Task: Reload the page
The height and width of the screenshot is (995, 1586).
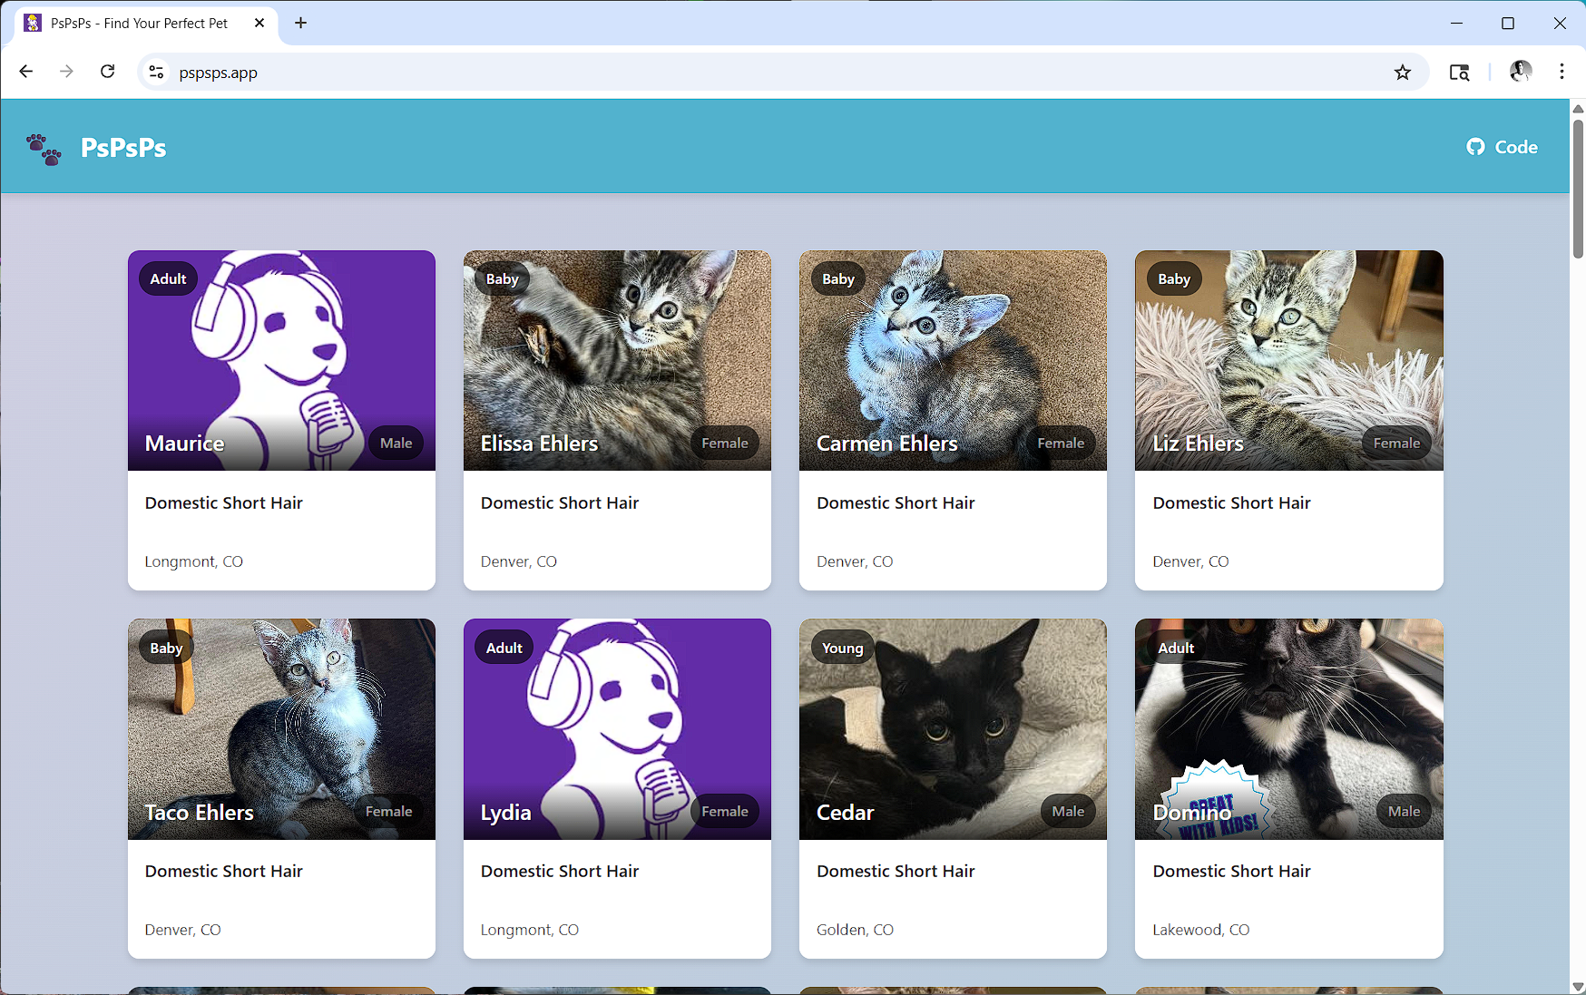Action: pos(107,72)
